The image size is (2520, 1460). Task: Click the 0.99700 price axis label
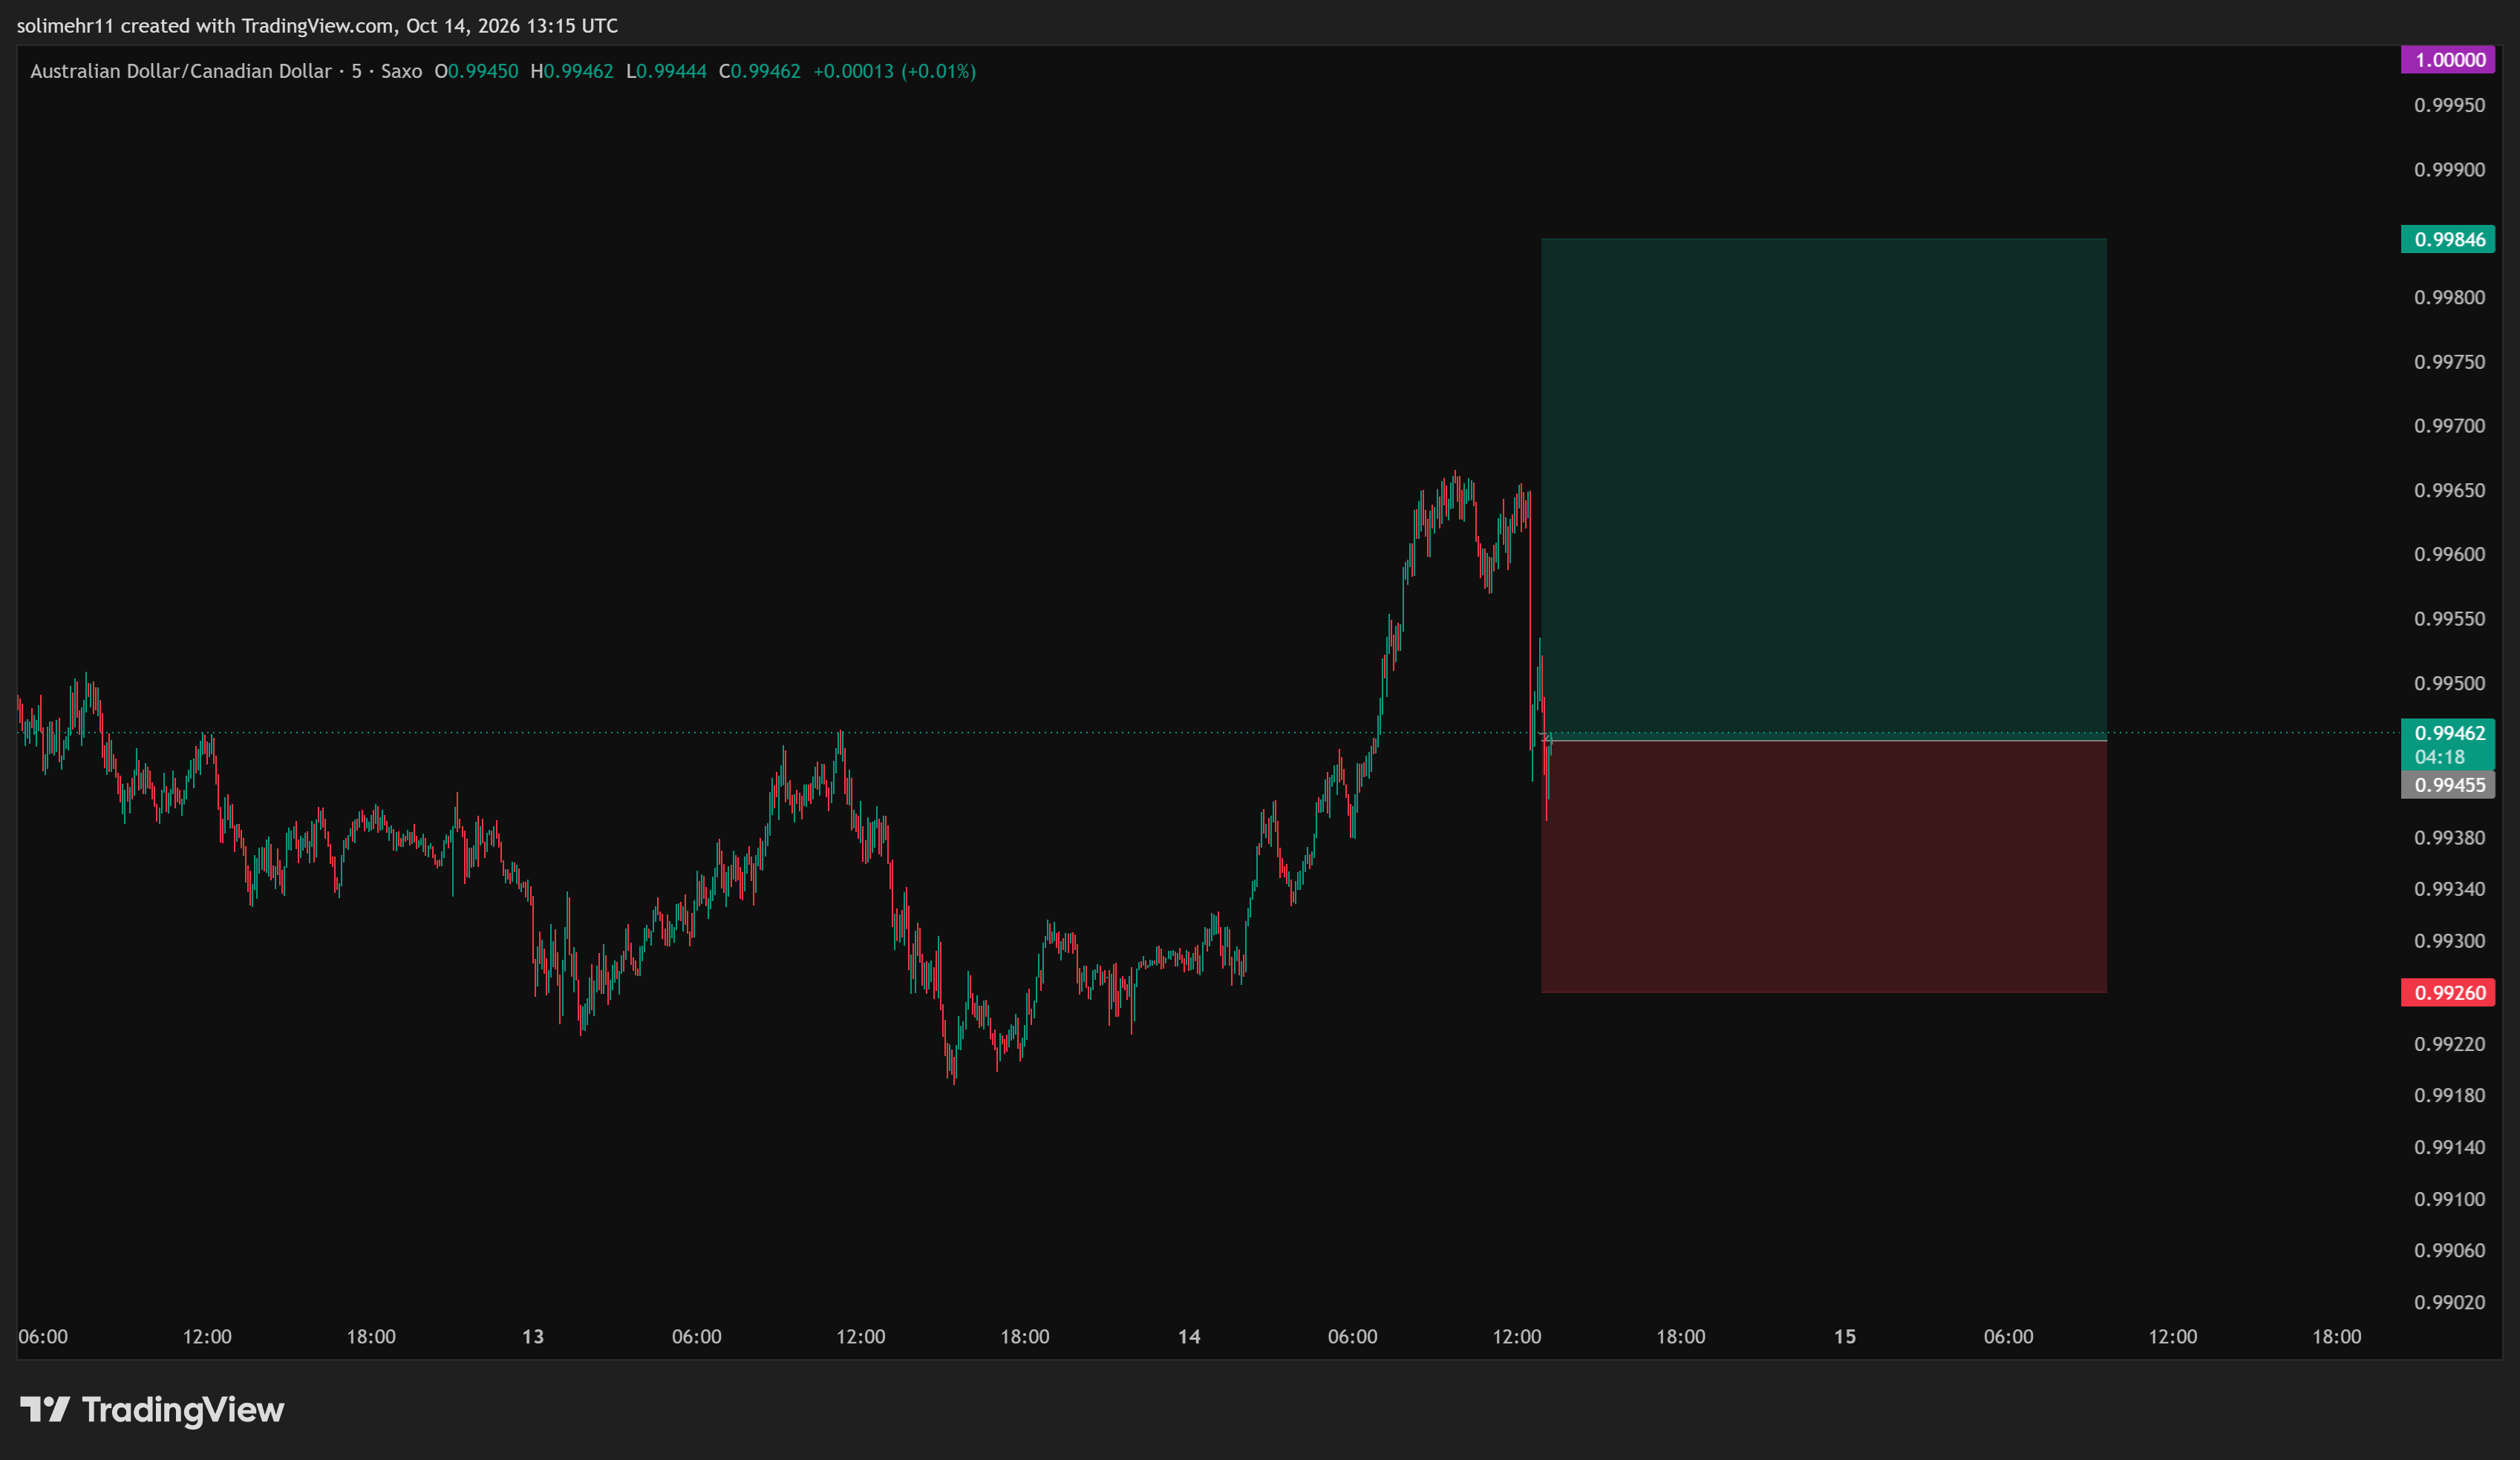2449,426
